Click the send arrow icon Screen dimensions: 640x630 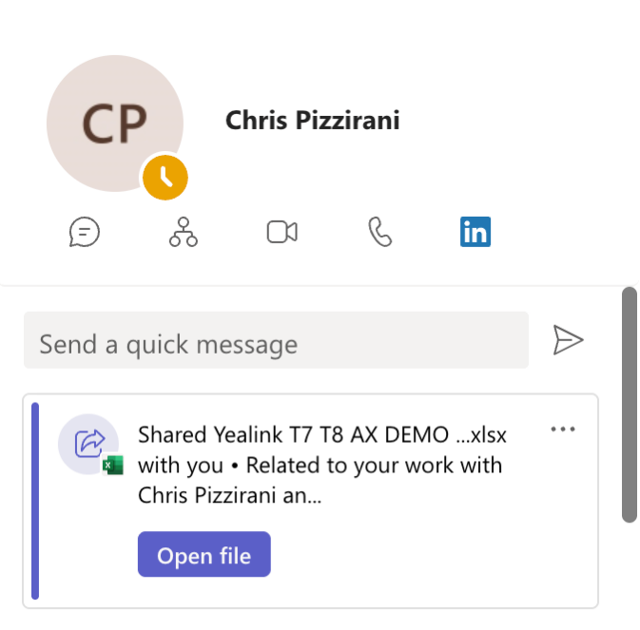pos(568,339)
